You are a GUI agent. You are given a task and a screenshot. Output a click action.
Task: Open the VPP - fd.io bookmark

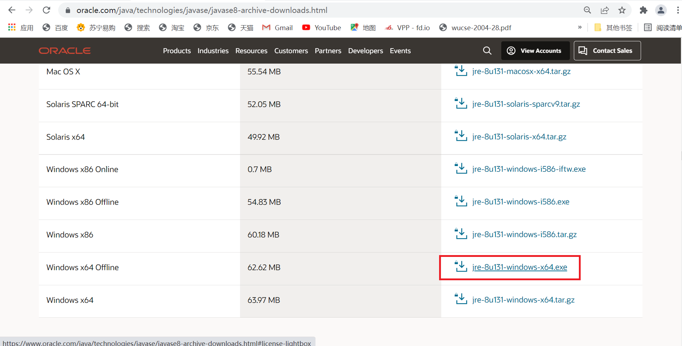pos(407,28)
